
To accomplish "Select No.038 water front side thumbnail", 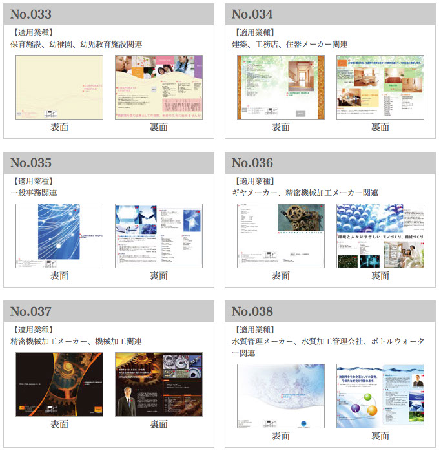I will coord(281,396).
